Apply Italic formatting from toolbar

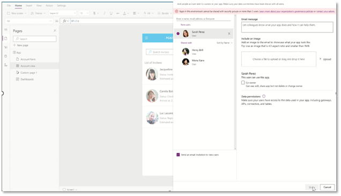pos(105,13)
